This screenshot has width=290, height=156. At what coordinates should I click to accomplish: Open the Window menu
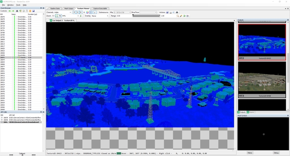click(10, 5)
